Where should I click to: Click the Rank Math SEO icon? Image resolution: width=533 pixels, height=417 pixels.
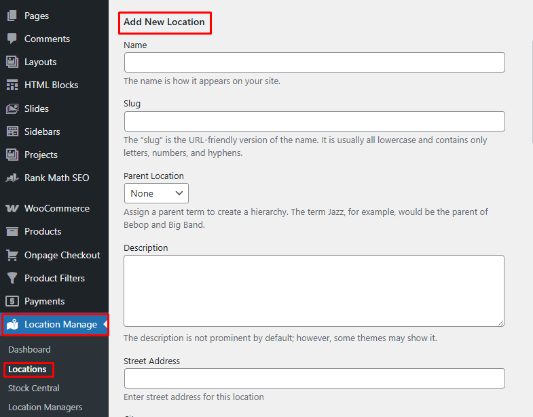point(12,178)
